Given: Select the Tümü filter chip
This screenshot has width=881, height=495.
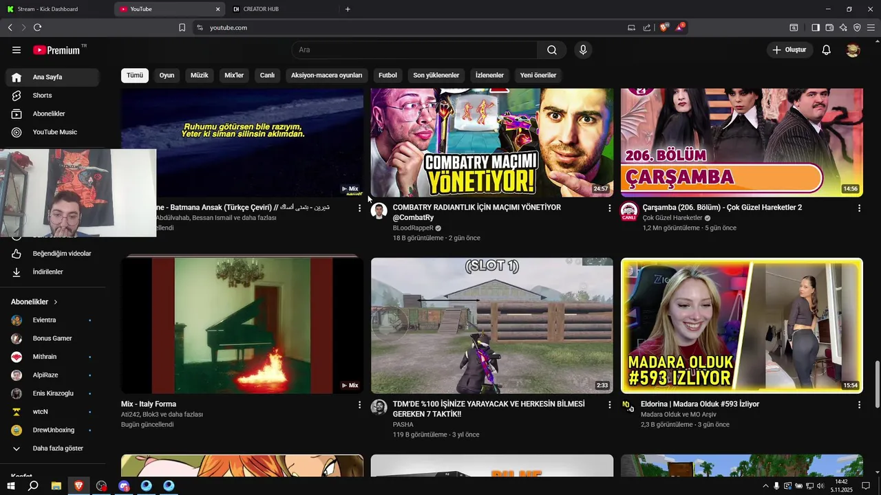Looking at the screenshot, I should [135, 75].
